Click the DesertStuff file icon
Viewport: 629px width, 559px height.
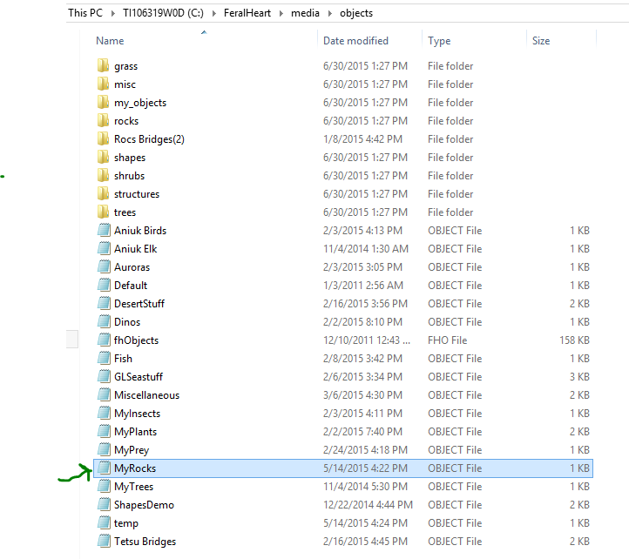(104, 304)
